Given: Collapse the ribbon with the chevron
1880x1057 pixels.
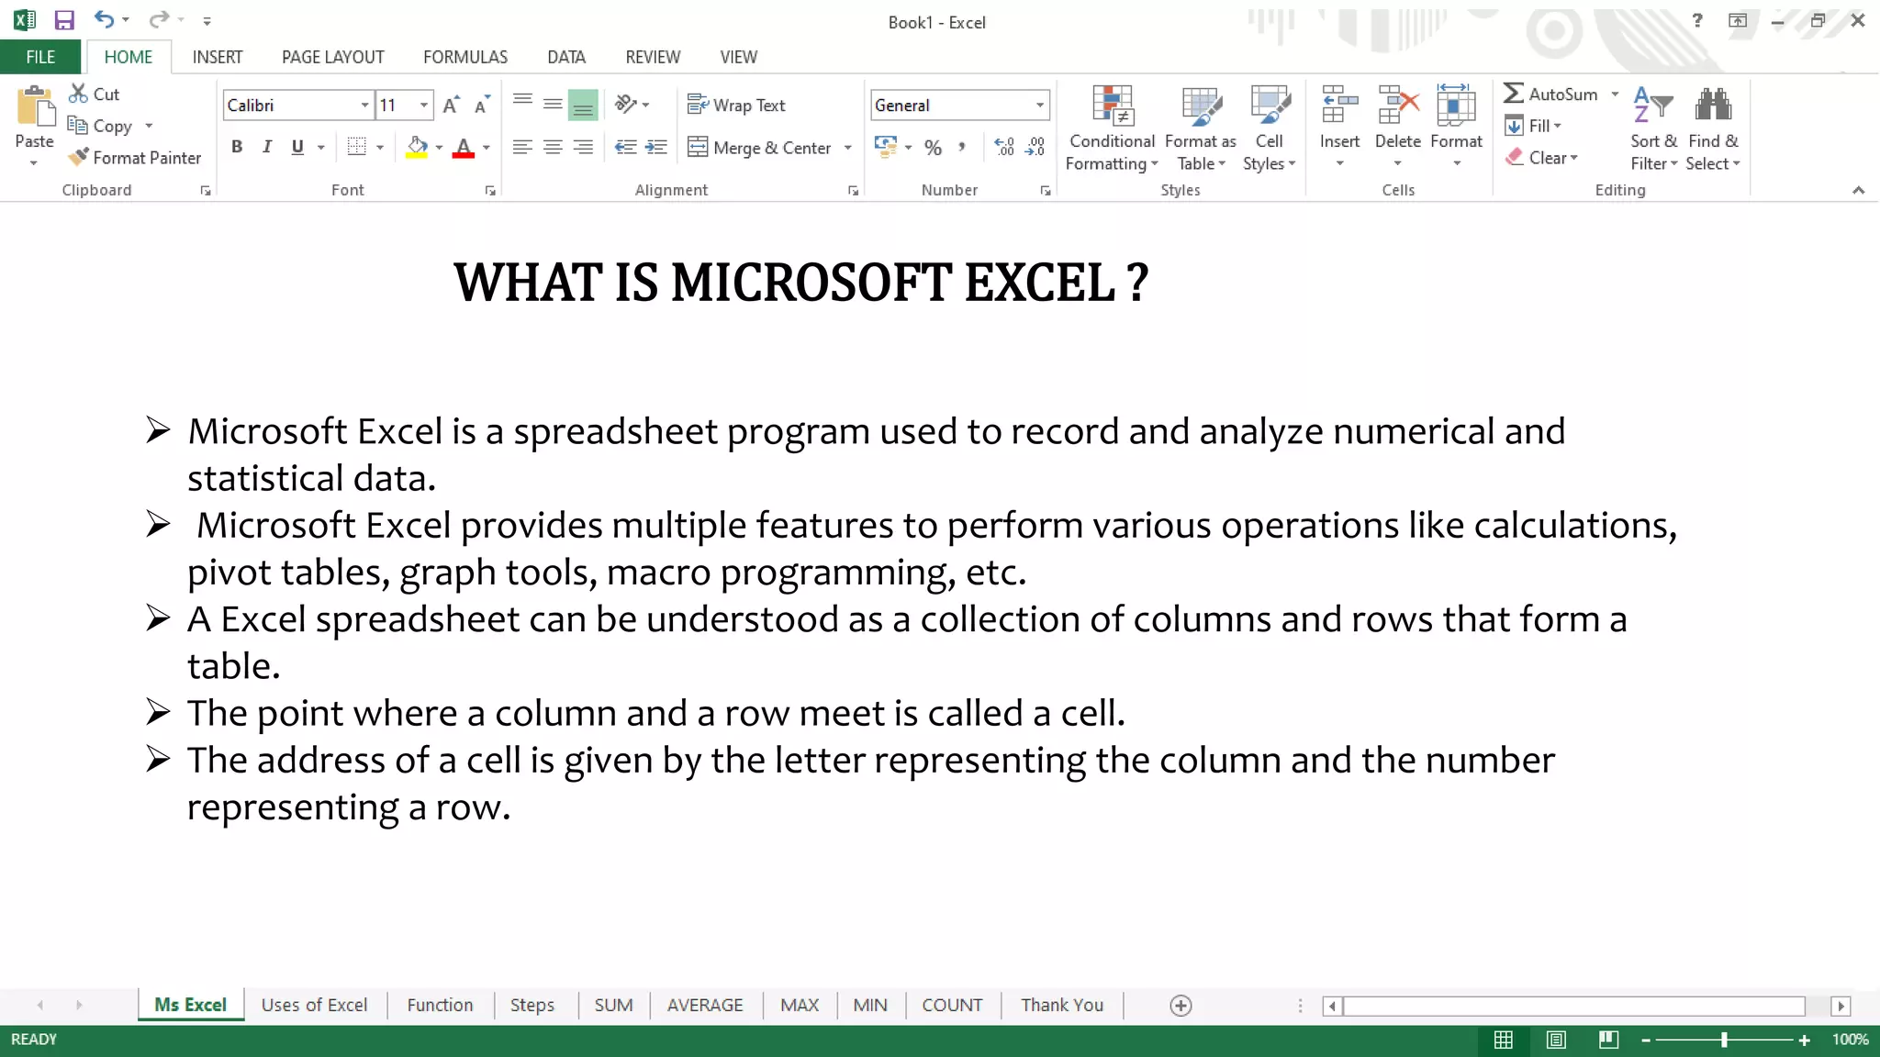Looking at the screenshot, I should click(x=1858, y=190).
